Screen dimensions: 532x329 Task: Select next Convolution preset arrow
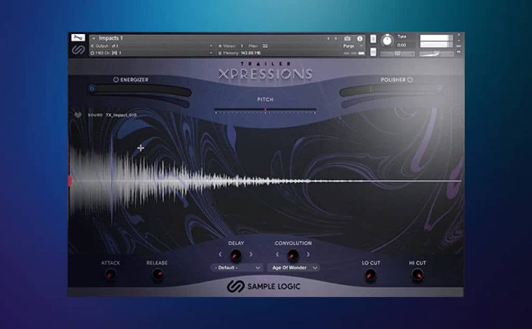[308, 254]
